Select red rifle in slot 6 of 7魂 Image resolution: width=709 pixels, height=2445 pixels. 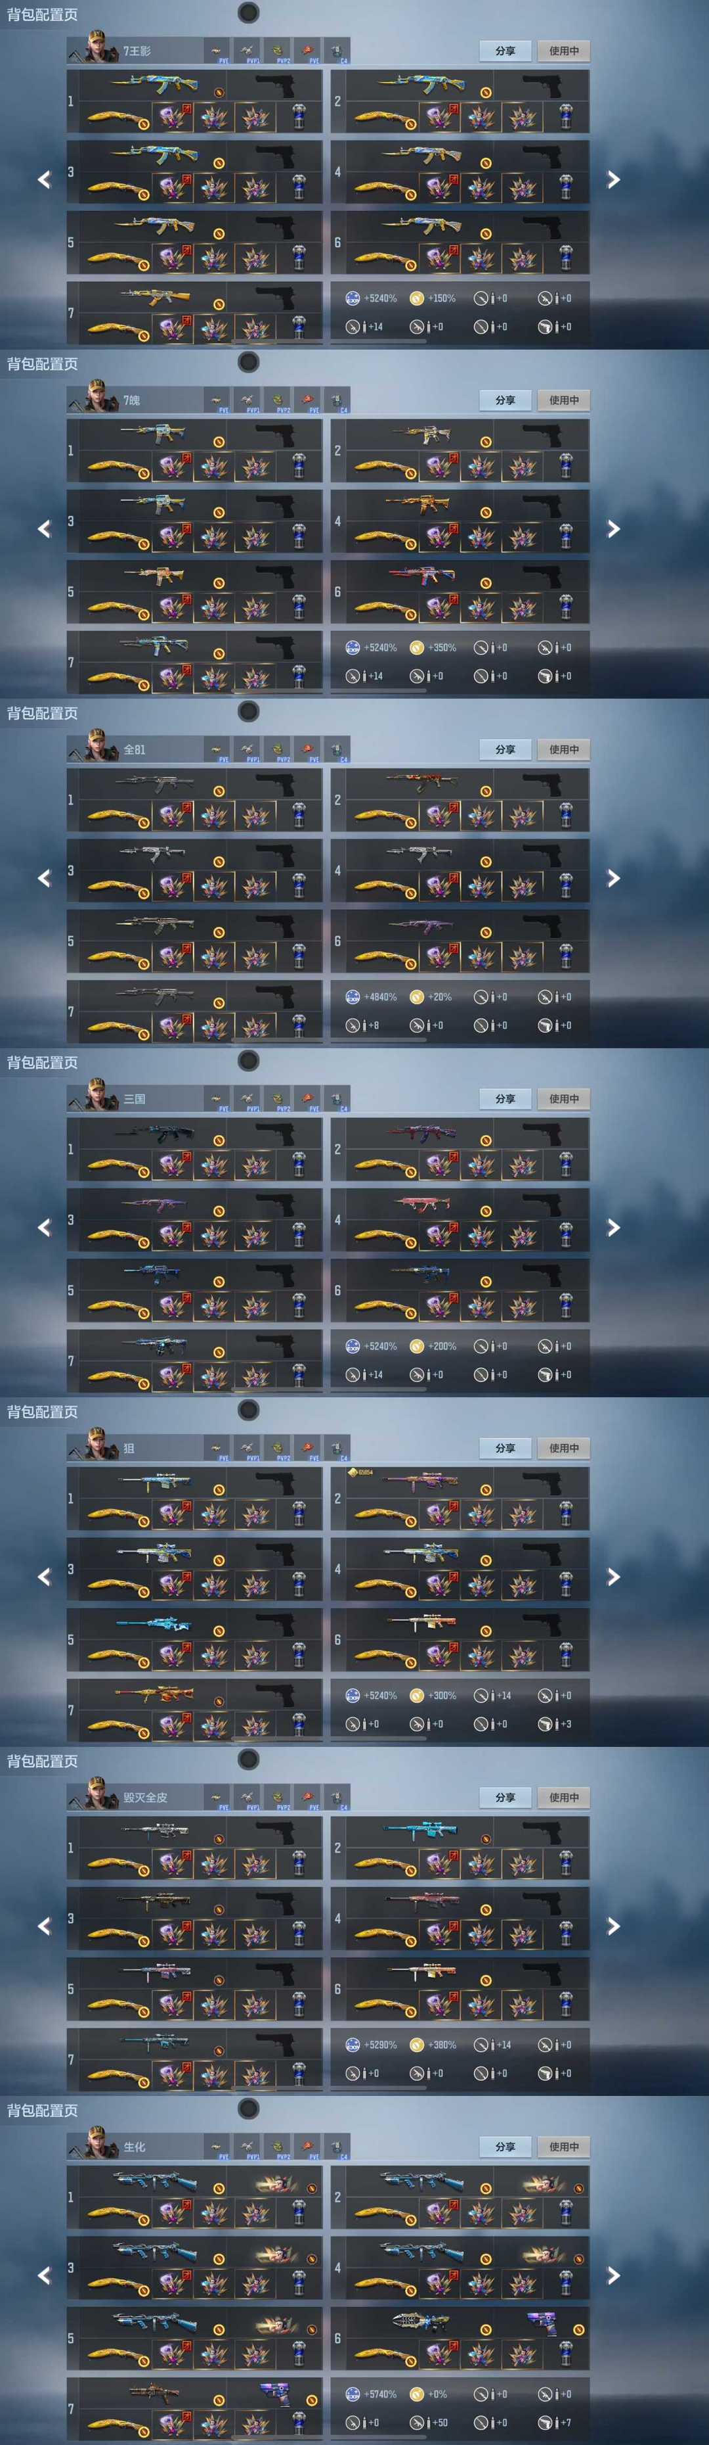422,576
